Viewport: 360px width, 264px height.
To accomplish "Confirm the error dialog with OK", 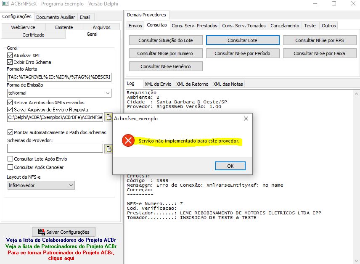I will (230, 166).
